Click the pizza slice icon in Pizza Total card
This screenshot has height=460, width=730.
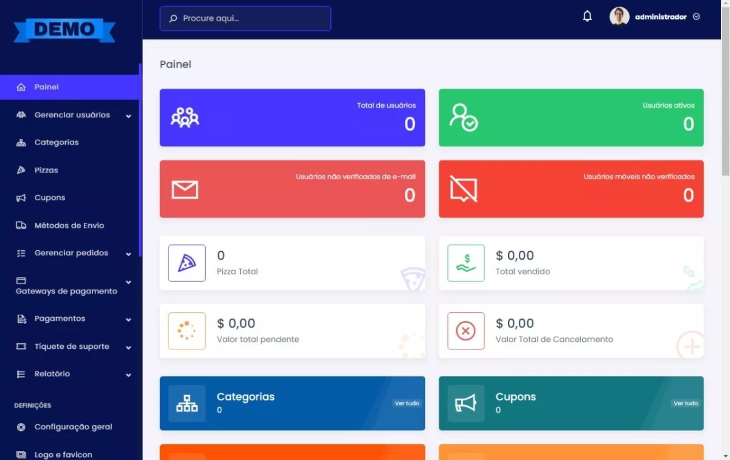coord(187,263)
